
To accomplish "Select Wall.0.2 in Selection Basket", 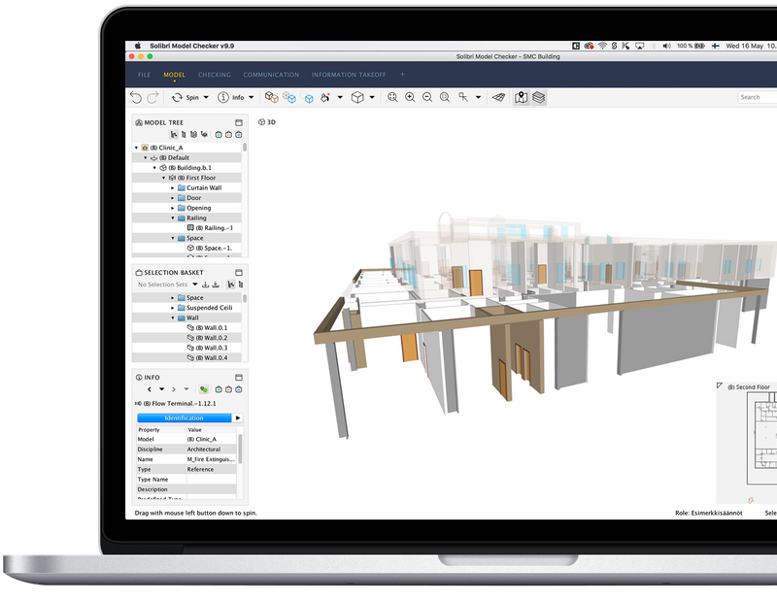I will (210, 338).
